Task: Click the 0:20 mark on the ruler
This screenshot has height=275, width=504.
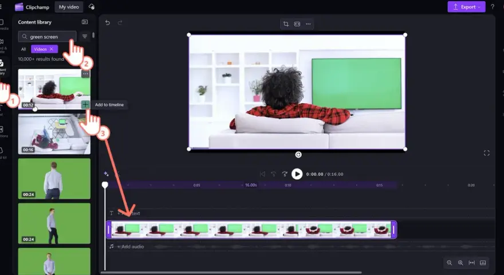Action: [x=471, y=185]
